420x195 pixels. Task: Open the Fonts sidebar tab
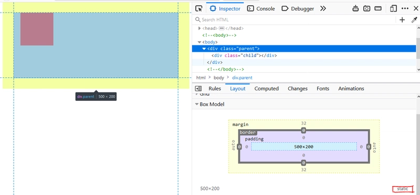pos(323,88)
